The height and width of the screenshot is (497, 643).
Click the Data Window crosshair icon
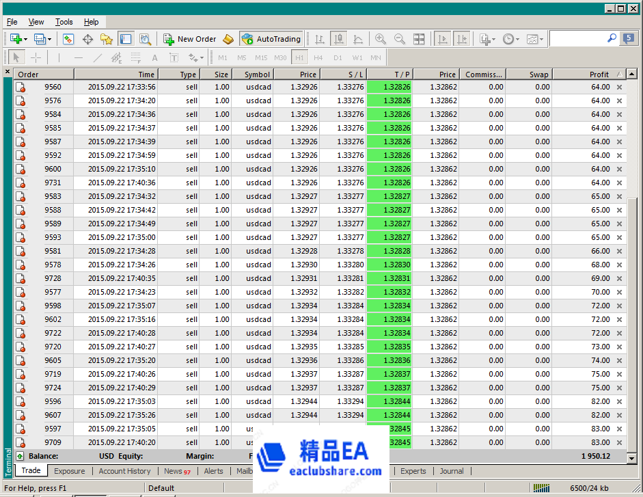(87, 39)
